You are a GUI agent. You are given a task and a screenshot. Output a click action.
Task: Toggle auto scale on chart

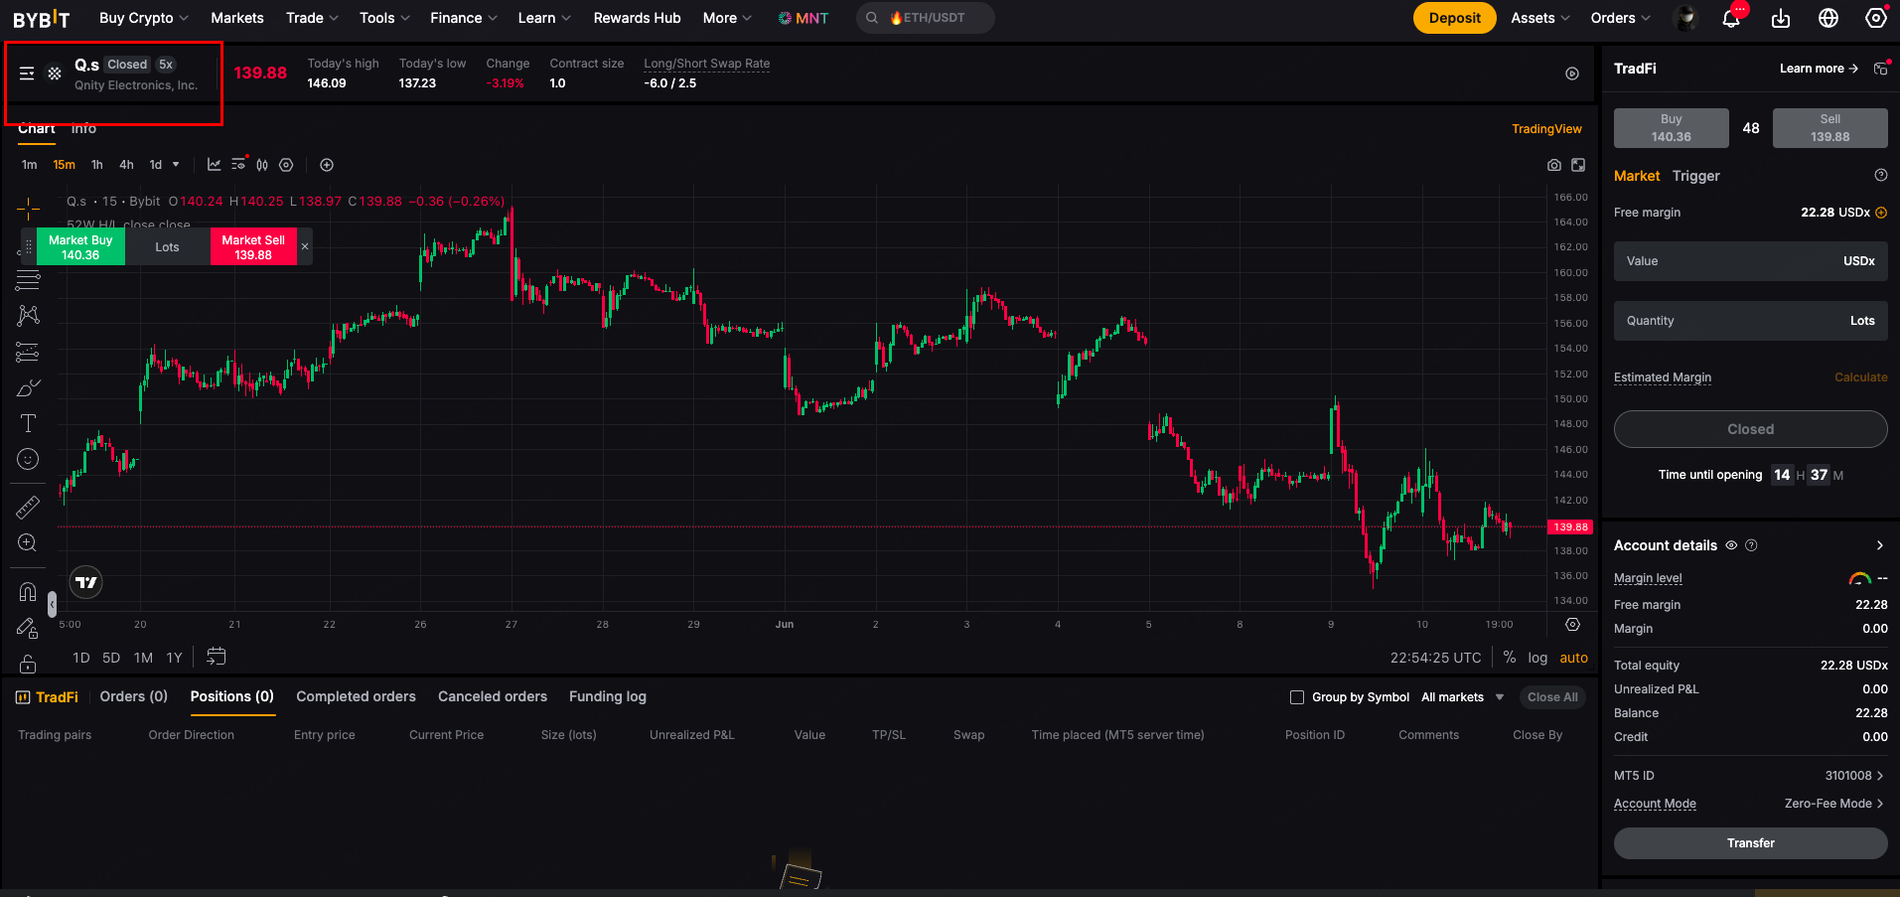[1574, 658]
